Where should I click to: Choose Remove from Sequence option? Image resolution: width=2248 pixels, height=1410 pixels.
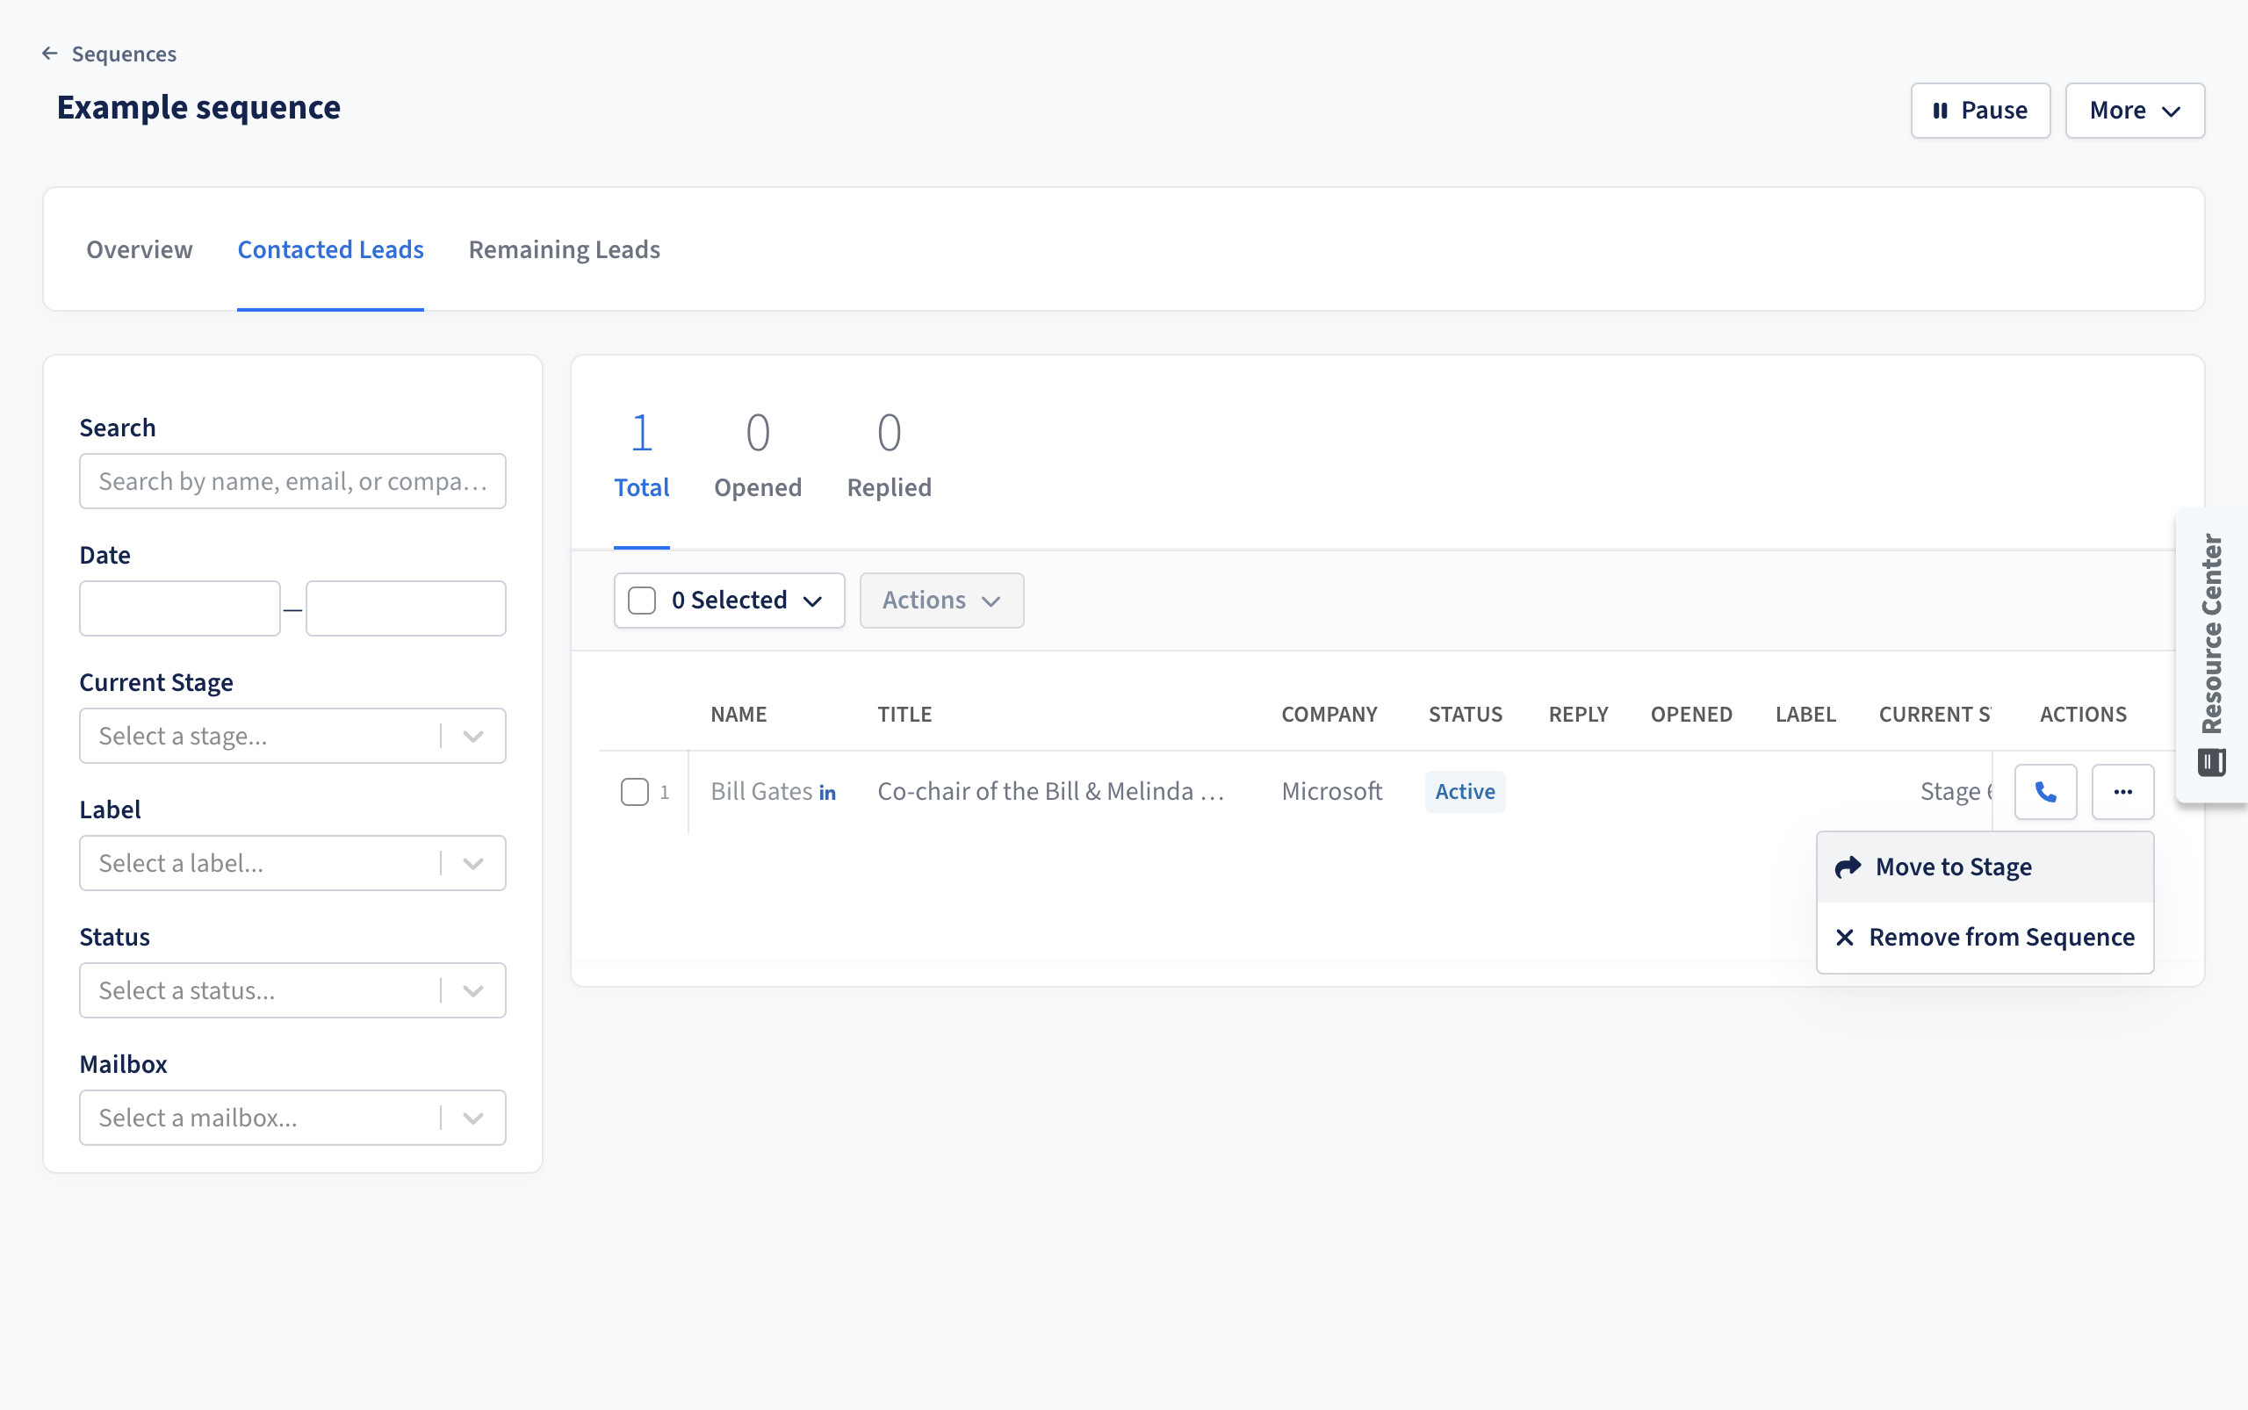pyautogui.click(x=1985, y=937)
